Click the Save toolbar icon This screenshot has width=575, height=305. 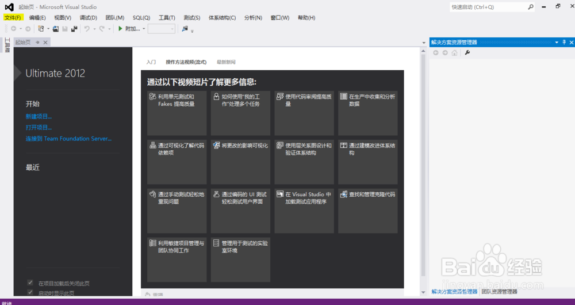coord(65,29)
